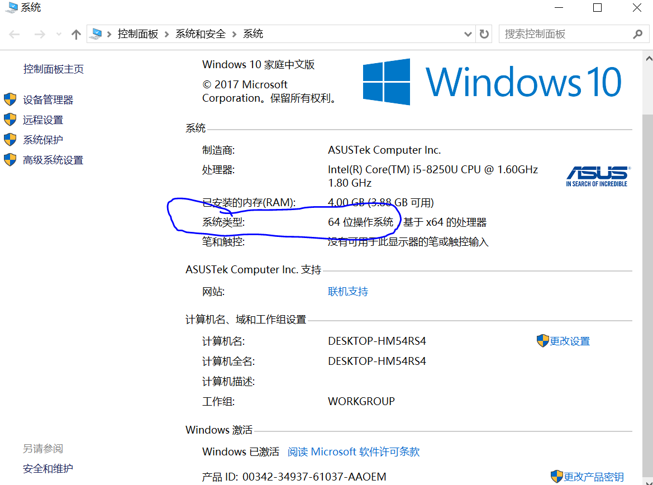Read 阅读 Microsoft 软件许可条款 link
Viewport: 653px width, 485px height.
[354, 451]
